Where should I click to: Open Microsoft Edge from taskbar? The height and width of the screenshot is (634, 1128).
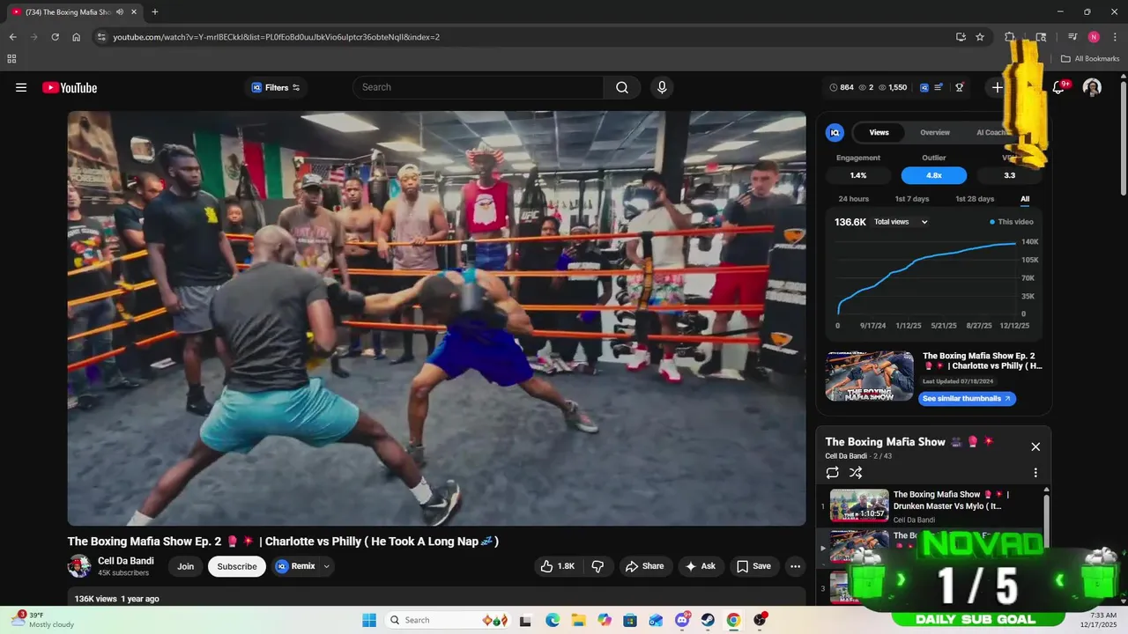click(x=553, y=620)
